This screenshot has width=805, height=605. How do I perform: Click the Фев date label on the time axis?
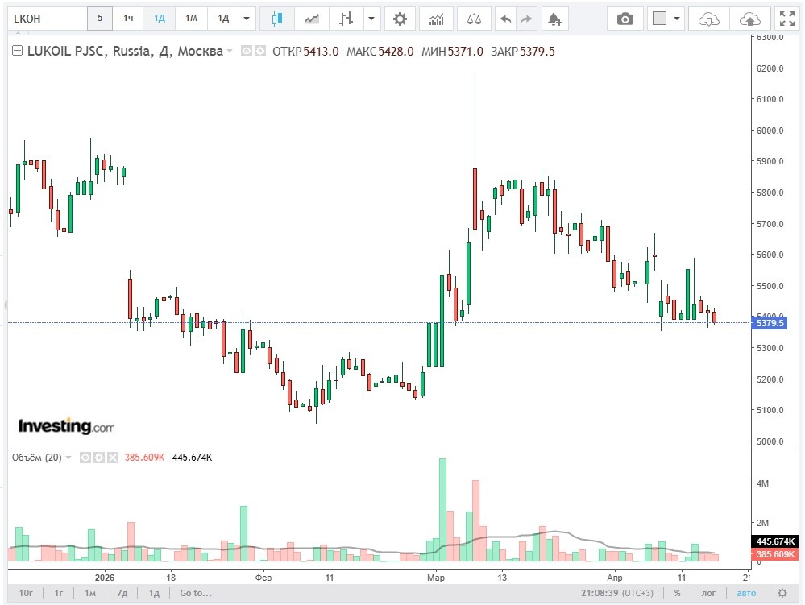[263, 578]
